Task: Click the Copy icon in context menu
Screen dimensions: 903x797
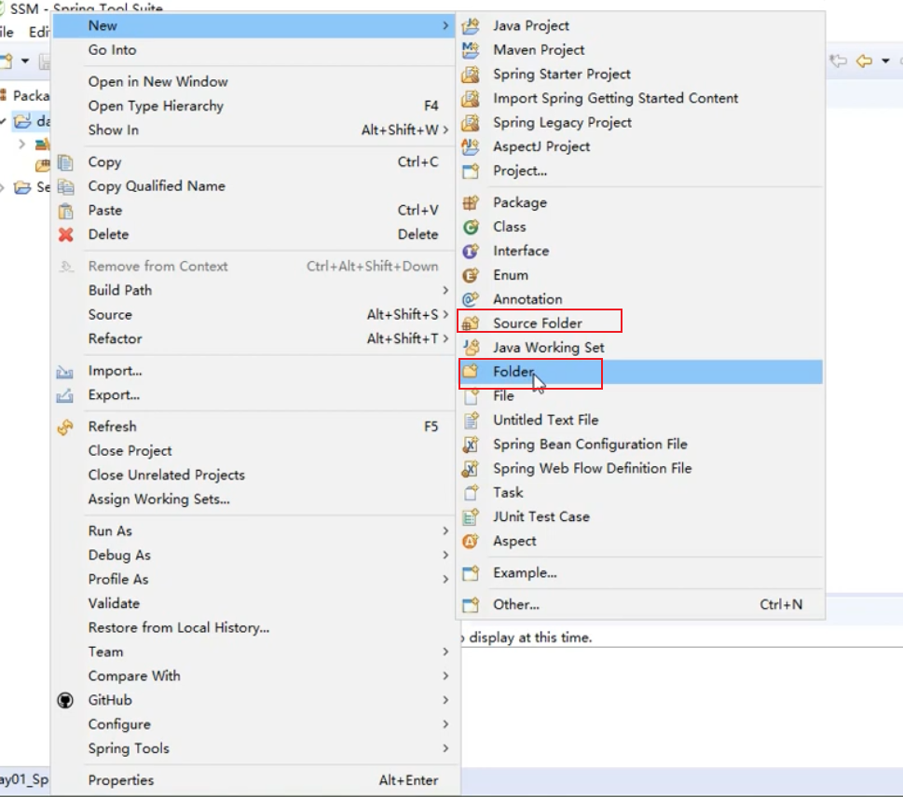Action: tap(65, 162)
